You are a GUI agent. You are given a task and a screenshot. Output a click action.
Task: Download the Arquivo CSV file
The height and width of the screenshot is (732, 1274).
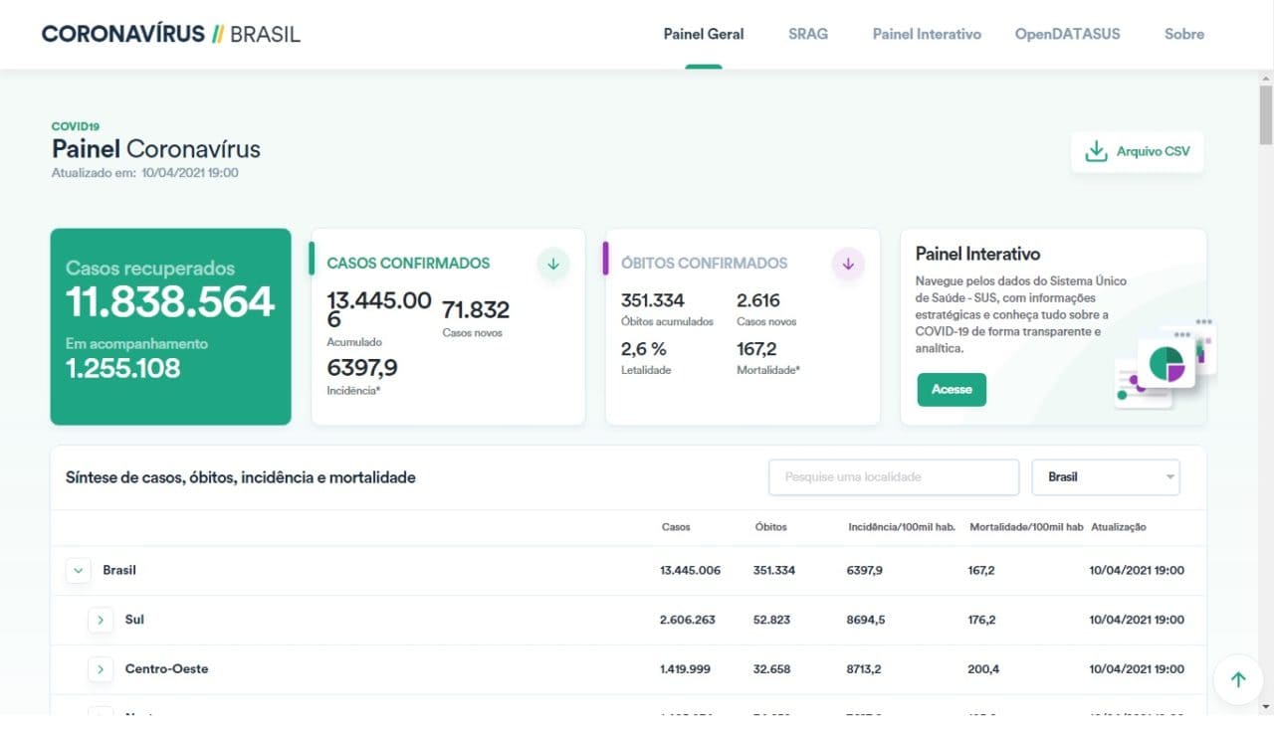[1152, 152]
